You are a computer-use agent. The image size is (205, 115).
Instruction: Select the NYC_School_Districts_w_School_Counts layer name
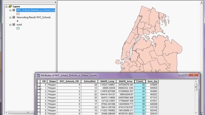point(36,10)
